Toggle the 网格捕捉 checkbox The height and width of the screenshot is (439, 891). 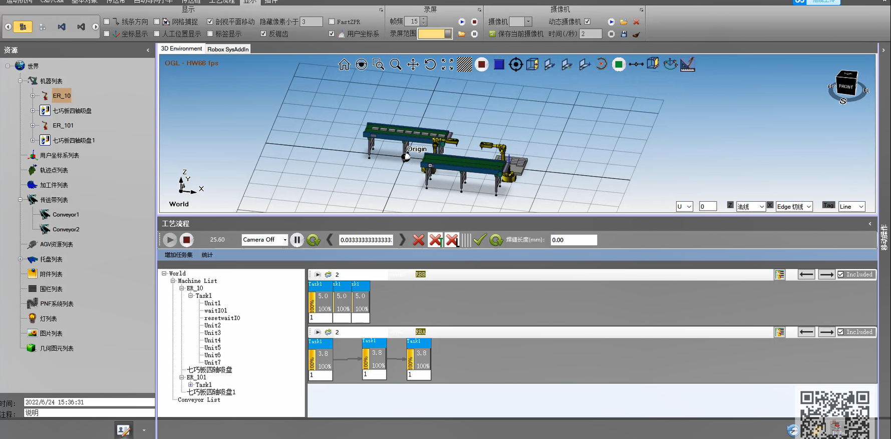[x=157, y=22]
